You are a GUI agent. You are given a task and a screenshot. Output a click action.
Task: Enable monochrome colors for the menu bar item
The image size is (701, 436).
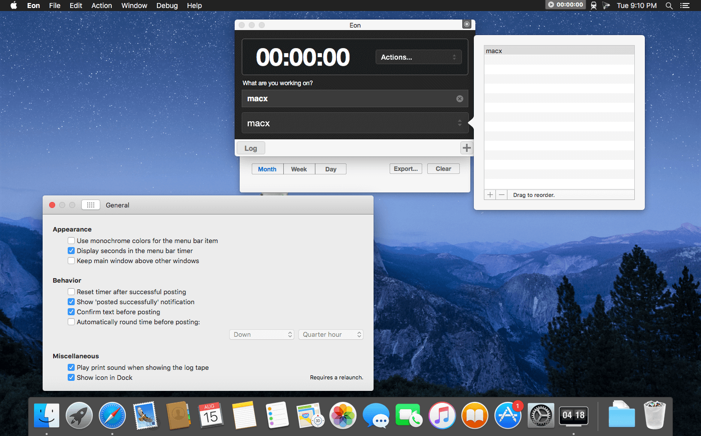click(71, 241)
